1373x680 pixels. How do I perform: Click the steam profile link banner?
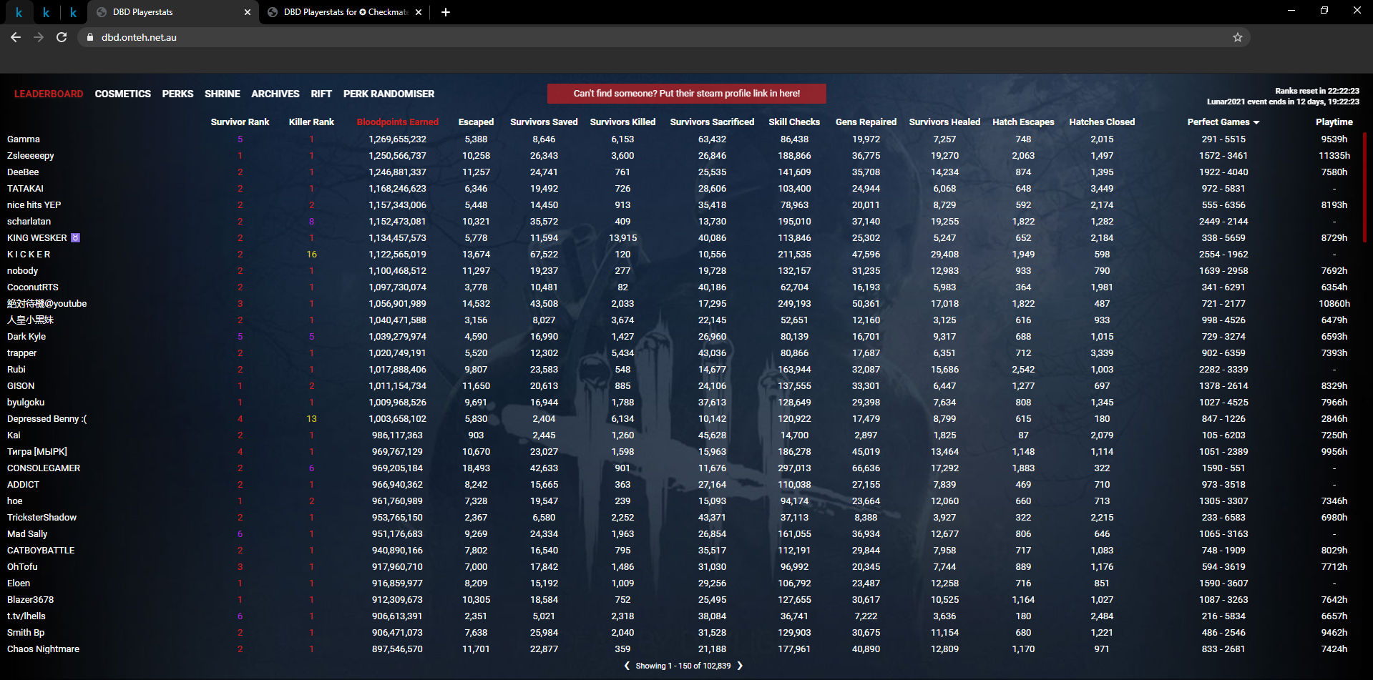click(687, 94)
